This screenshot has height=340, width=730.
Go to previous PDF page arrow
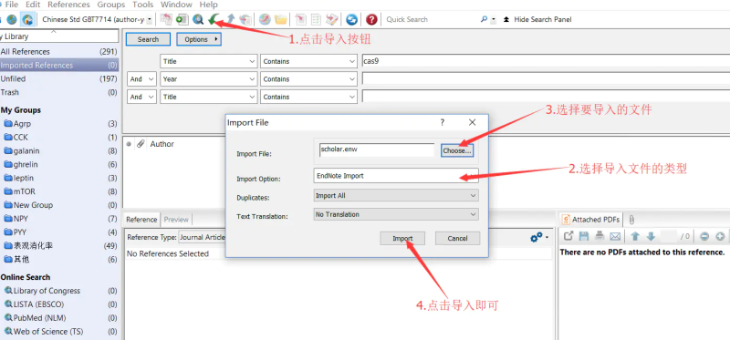pos(635,236)
